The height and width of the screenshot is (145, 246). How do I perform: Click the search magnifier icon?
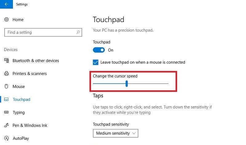(78, 32)
